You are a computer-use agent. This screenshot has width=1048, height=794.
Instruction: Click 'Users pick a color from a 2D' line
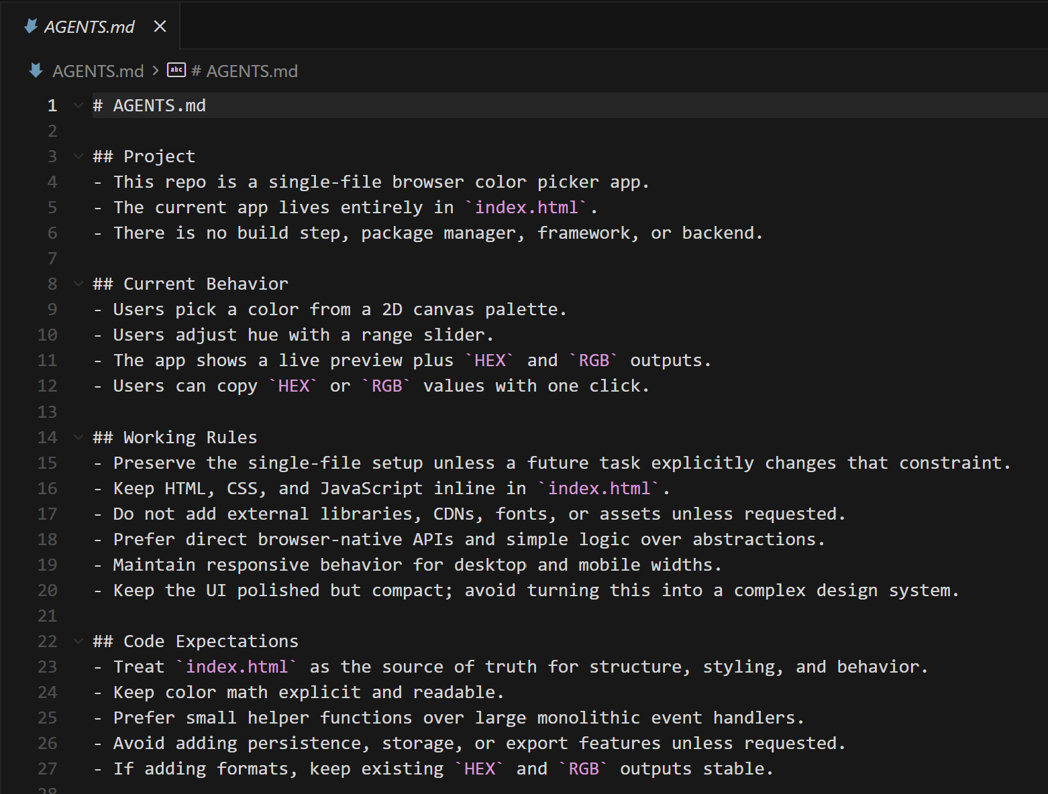click(x=330, y=309)
